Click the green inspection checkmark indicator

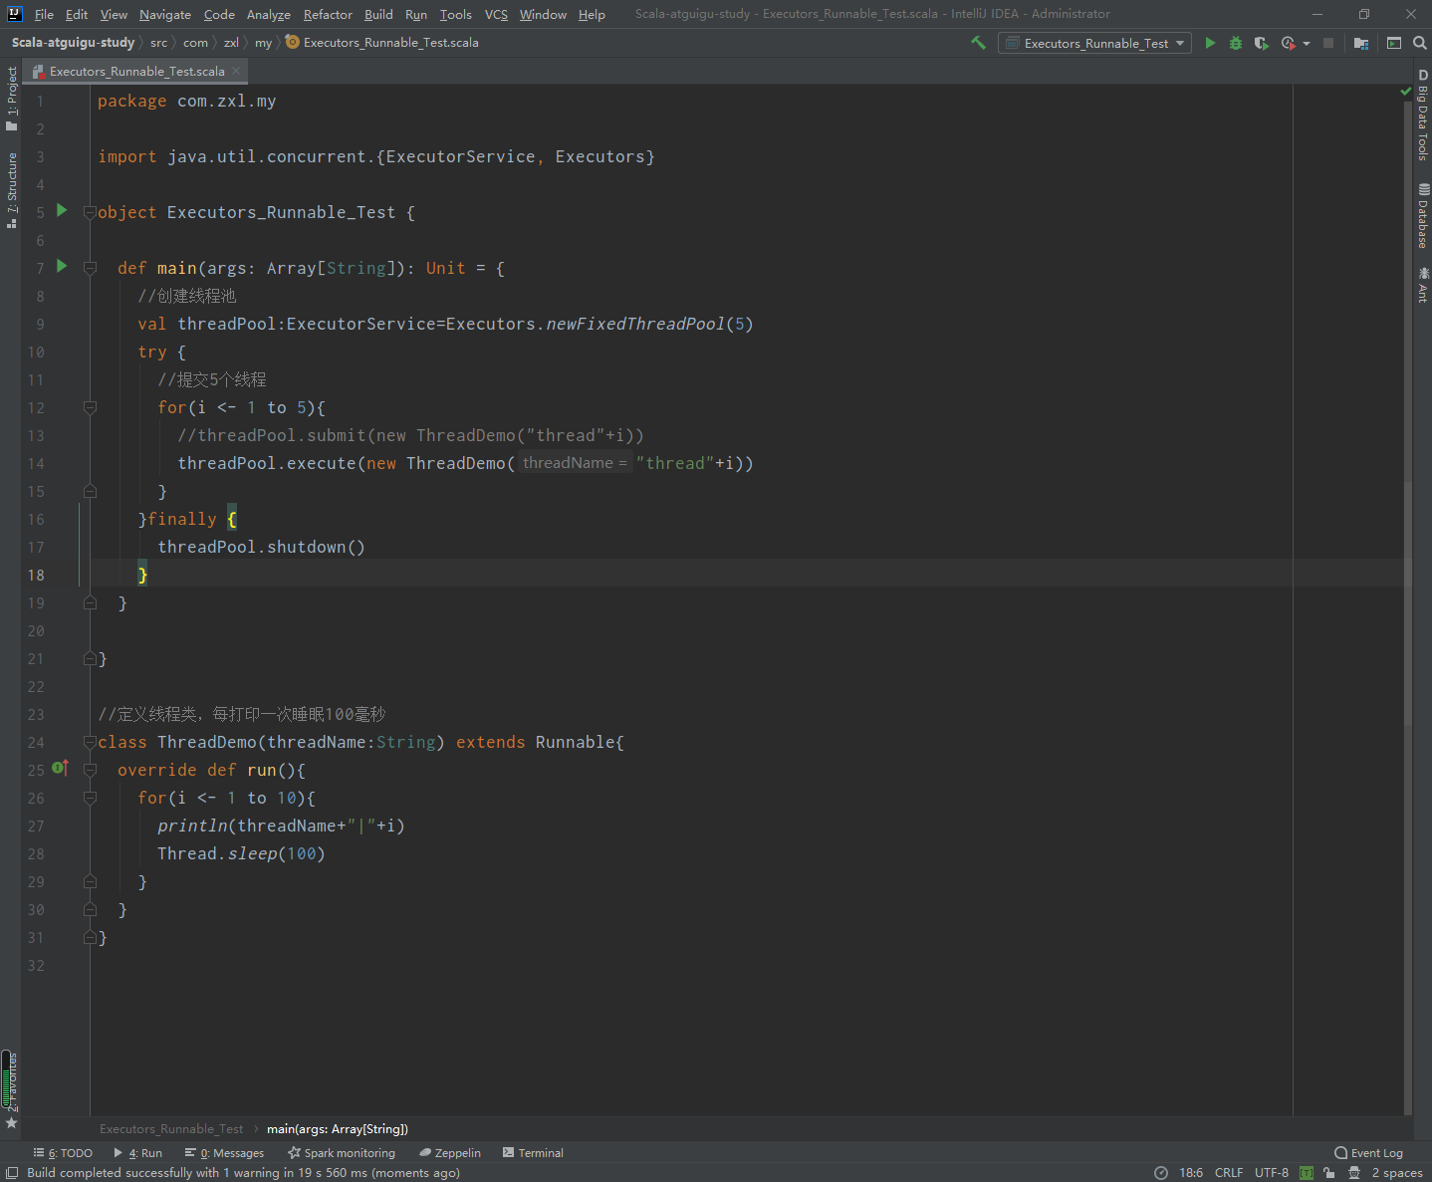tap(1406, 91)
